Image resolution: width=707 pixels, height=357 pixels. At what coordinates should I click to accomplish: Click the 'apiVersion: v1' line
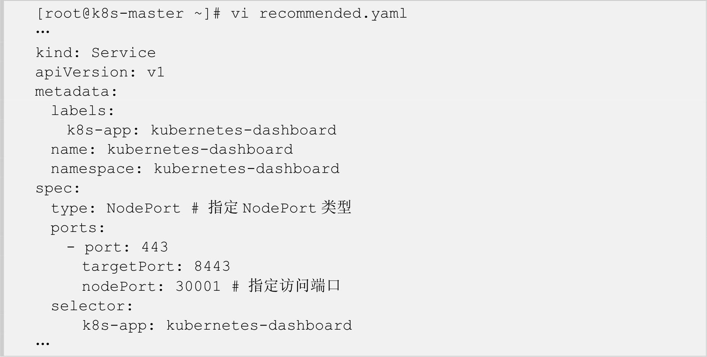99,72
